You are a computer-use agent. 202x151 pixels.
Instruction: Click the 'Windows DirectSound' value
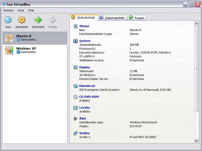[143, 122]
